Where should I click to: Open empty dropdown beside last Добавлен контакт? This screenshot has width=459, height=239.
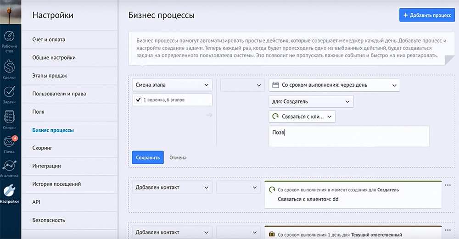click(238, 232)
